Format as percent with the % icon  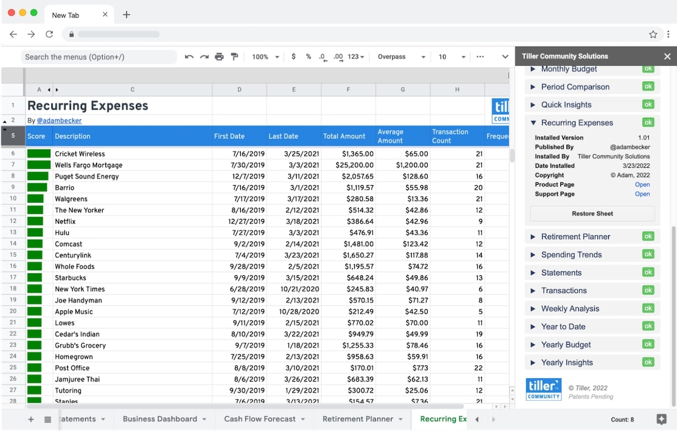click(x=308, y=57)
